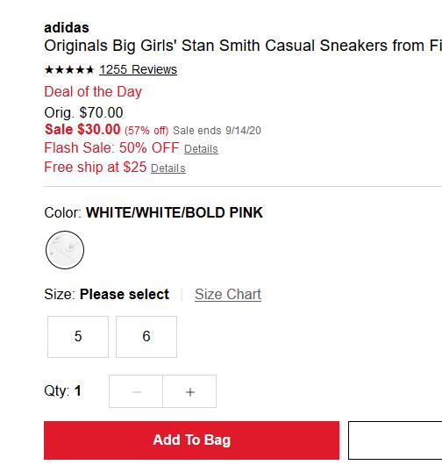Click the Deal of the Day label
The width and height of the screenshot is (442, 472).
[x=93, y=91]
